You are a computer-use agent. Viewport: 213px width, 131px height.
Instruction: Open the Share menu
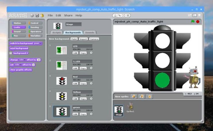coord(68,15)
